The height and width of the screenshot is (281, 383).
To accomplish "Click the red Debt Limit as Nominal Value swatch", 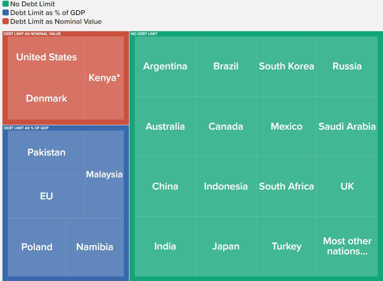I will point(6,21).
